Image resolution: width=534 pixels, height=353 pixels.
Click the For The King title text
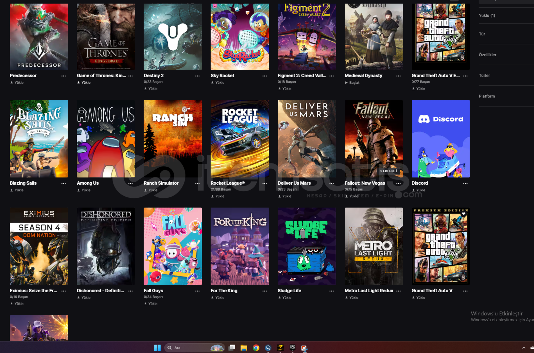coord(224,291)
